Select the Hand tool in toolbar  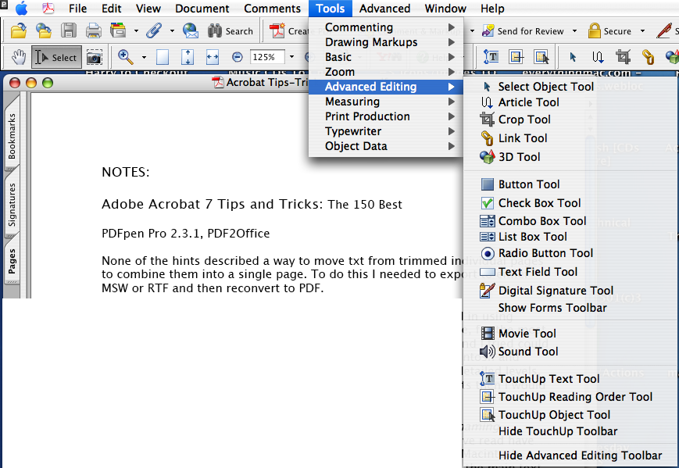(x=17, y=57)
